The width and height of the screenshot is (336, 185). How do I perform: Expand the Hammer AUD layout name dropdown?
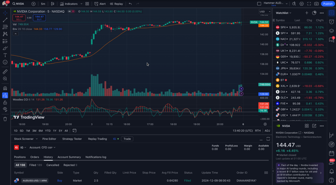[x=287, y=4]
